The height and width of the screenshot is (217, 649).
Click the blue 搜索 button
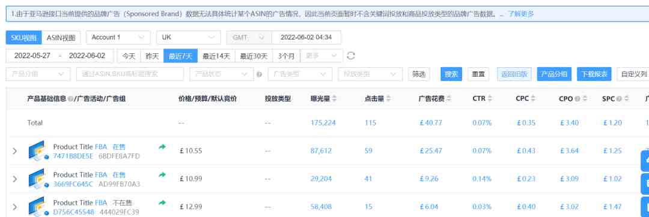[451, 74]
